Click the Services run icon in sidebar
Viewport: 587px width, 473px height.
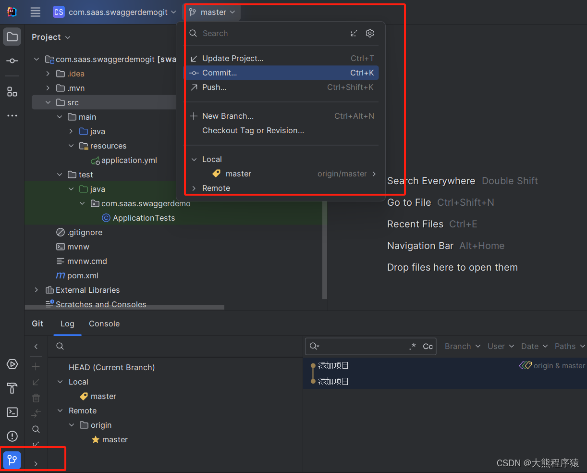[12, 364]
